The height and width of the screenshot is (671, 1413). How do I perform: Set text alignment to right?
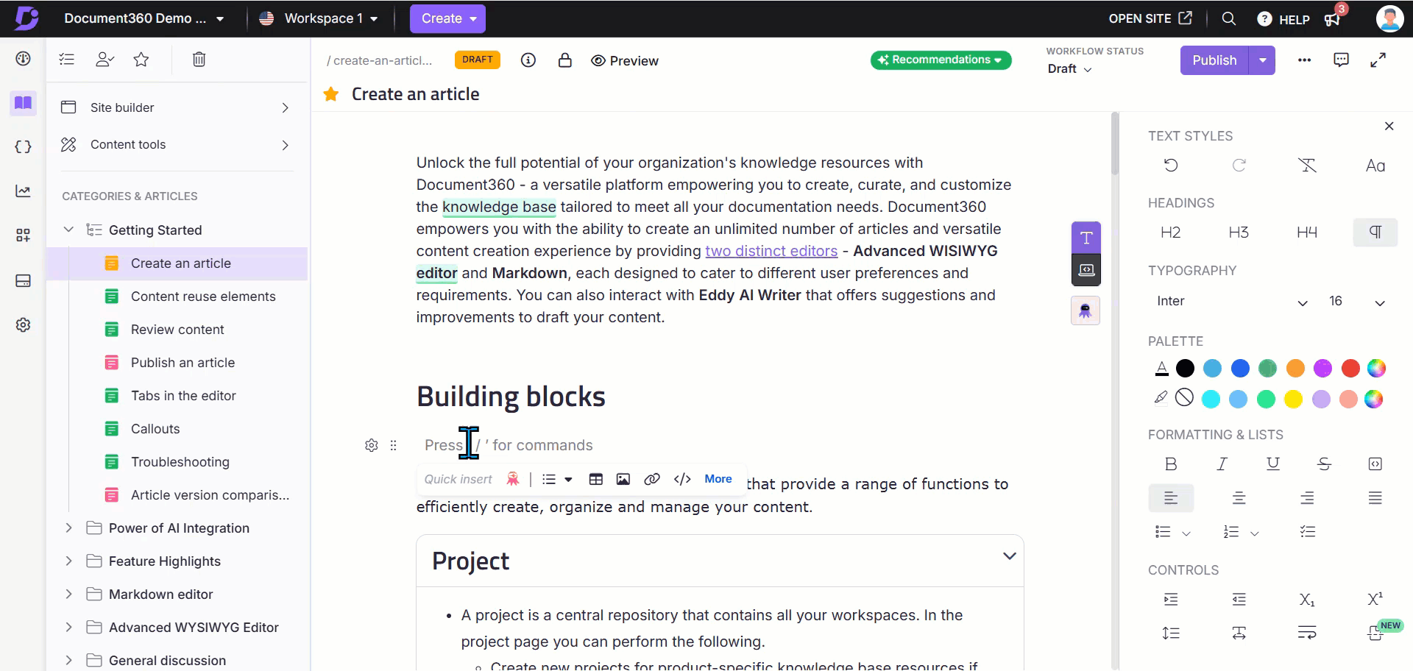[x=1307, y=498]
